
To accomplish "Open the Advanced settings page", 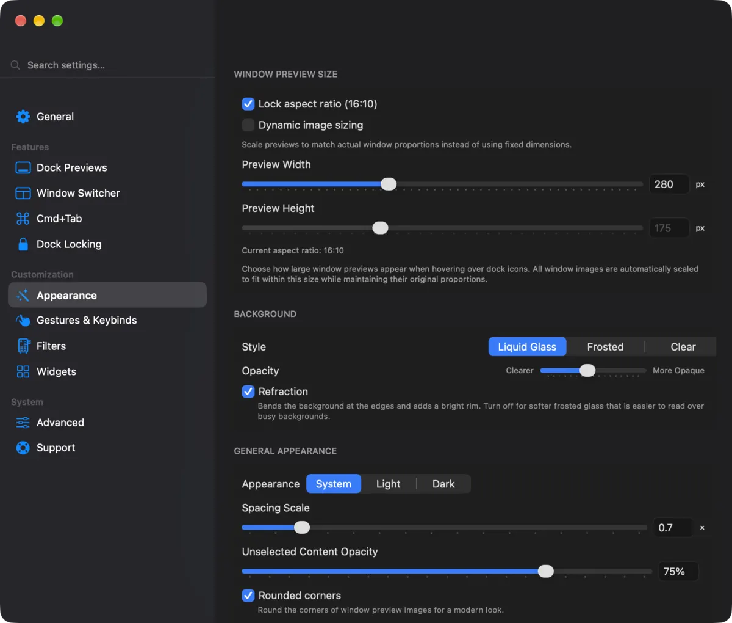I will (107, 423).
